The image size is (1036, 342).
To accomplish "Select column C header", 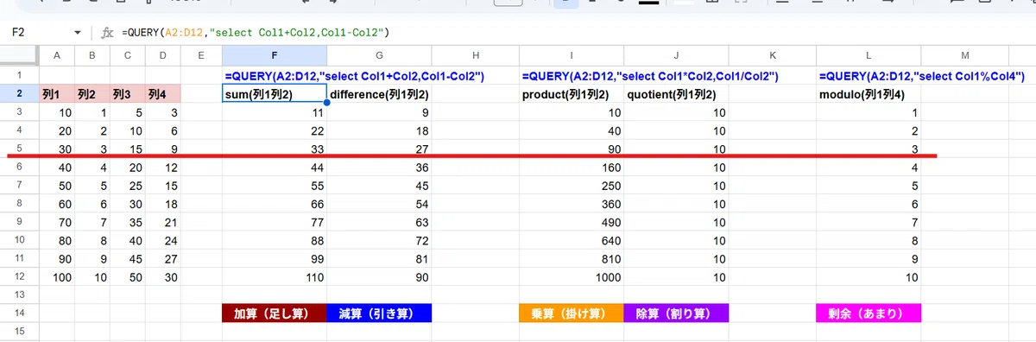I will (x=127, y=55).
